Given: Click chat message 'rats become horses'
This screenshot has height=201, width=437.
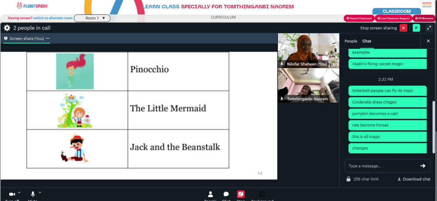Looking at the screenshot, I should tap(387, 125).
